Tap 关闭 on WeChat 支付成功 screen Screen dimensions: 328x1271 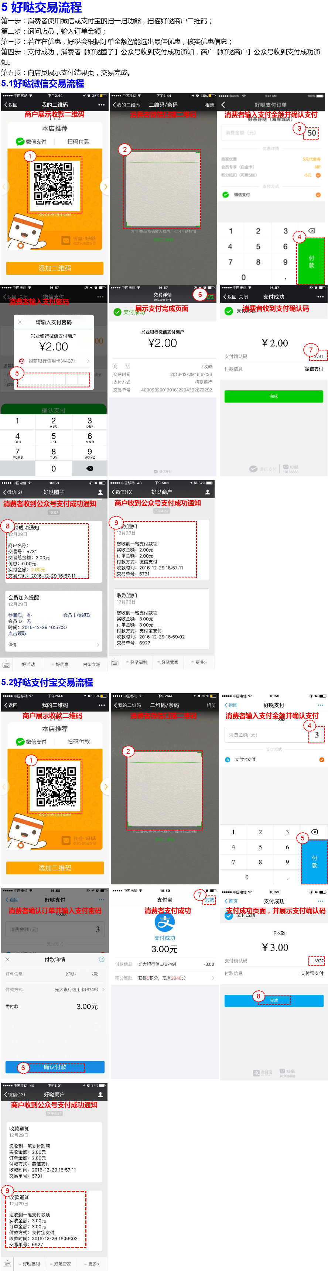243,297
